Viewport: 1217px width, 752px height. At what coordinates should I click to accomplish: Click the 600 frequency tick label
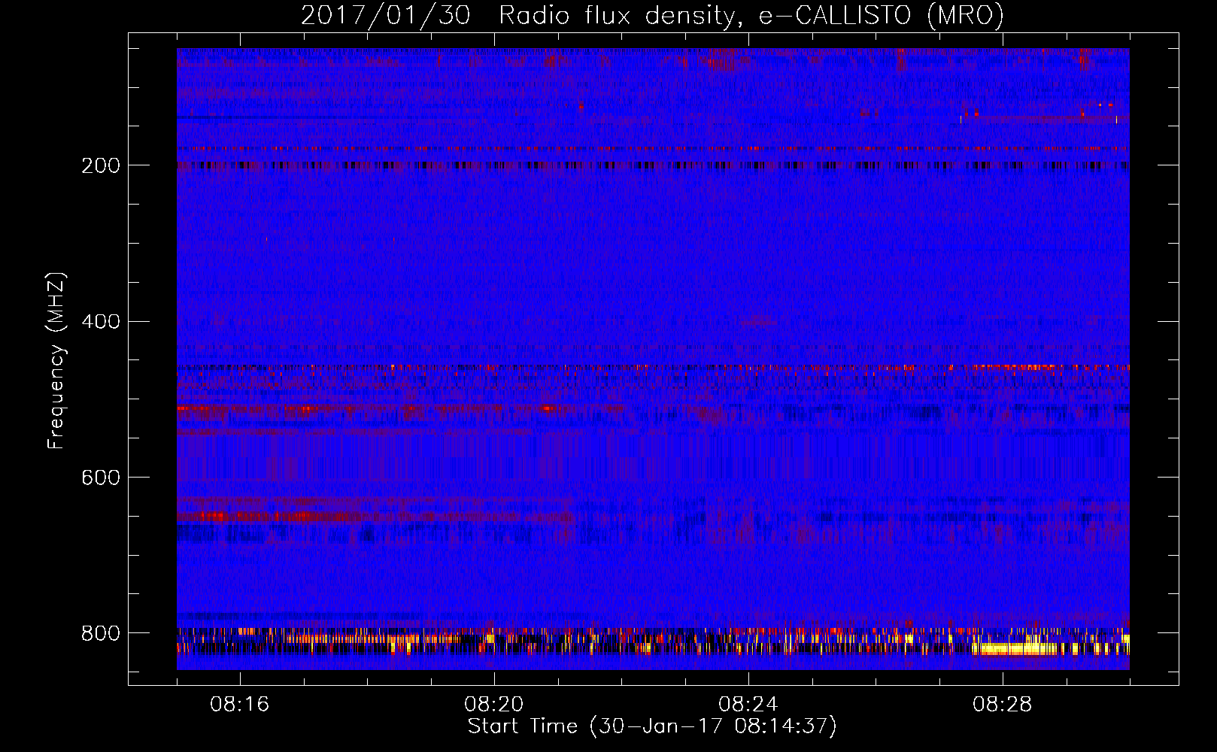[101, 478]
